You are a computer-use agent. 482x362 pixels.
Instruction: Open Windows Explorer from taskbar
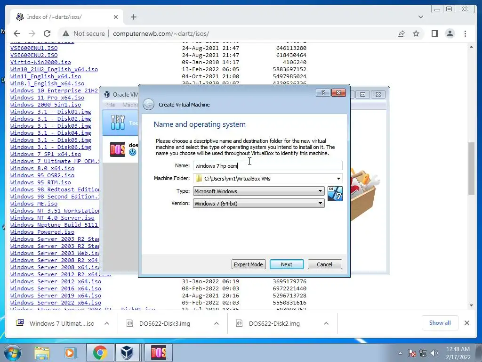(42, 353)
